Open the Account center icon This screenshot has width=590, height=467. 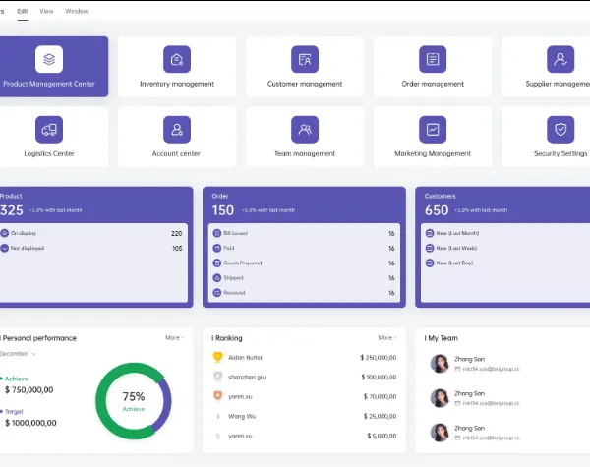177,130
